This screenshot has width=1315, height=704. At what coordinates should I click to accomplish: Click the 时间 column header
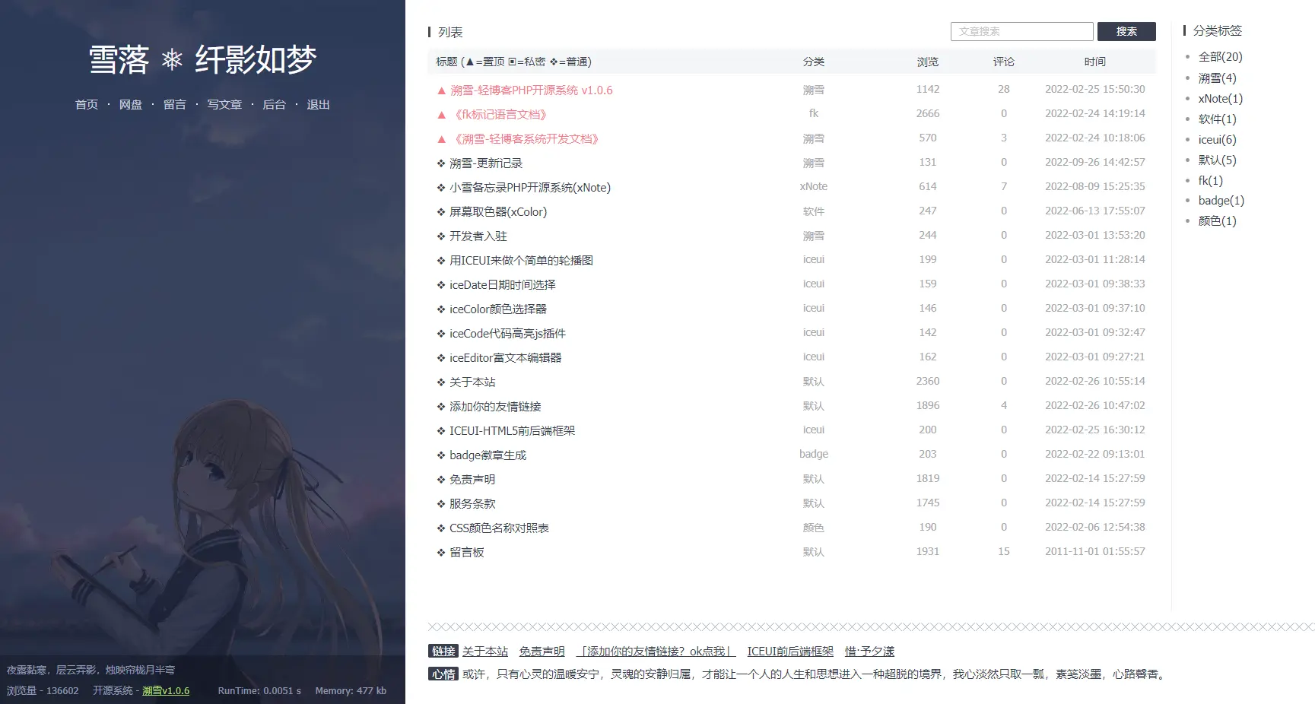(1095, 62)
